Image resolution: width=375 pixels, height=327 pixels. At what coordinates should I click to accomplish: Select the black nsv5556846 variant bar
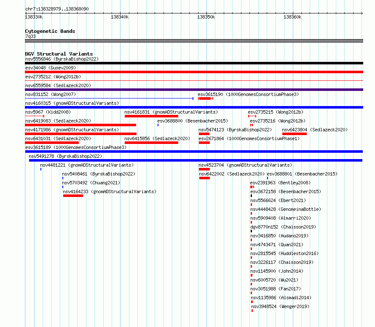click(x=194, y=63)
